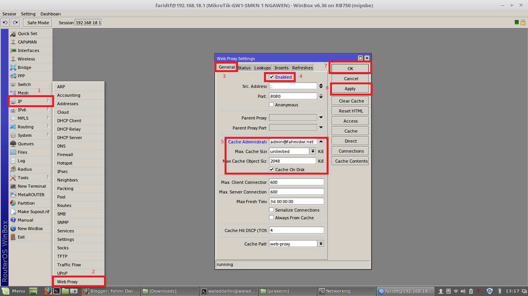Expand the Parent Proxy field arrow

(321, 118)
